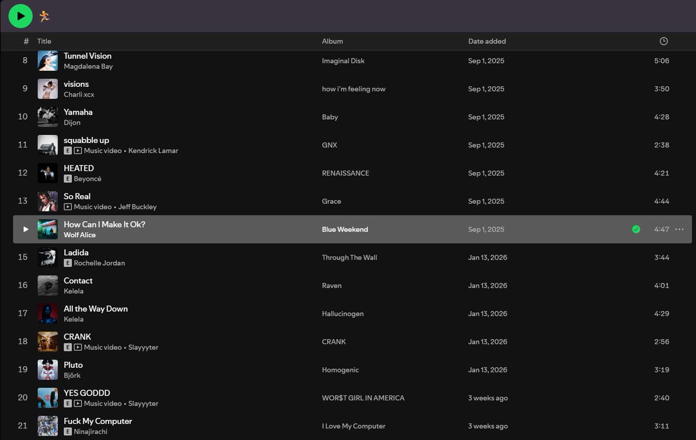This screenshot has width=696, height=440.
Task: Open album Imaginal Disk
Action: tap(343, 61)
